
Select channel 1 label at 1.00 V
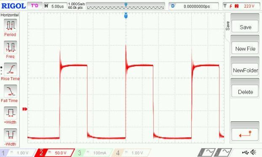18,153
